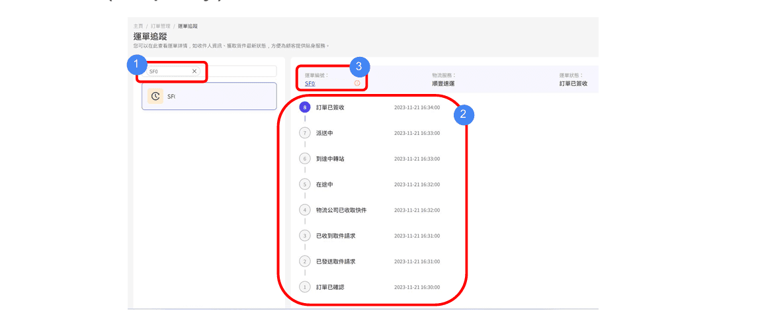Click the step 5 circle marker
758x319 pixels.
click(x=304, y=184)
